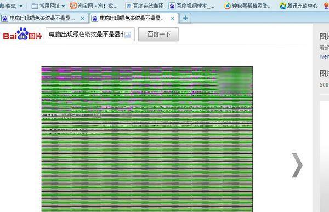Image resolution: width=329 pixels, height=212 pixels.
Task: Click the Baidu 图片 logo
Action: [22, 34]
